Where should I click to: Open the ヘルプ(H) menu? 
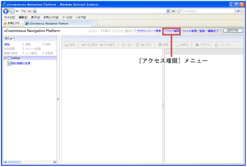coord(81,17)
